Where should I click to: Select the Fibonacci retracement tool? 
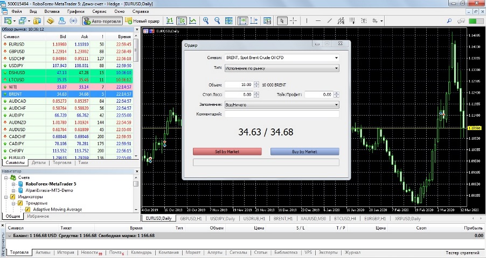coord(352,21)
